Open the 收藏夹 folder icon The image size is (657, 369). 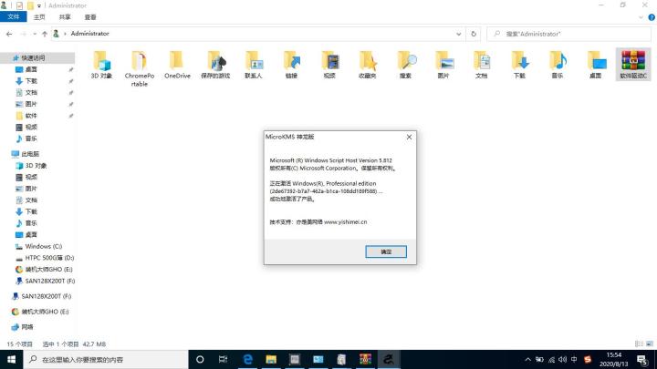coord(368,61)
